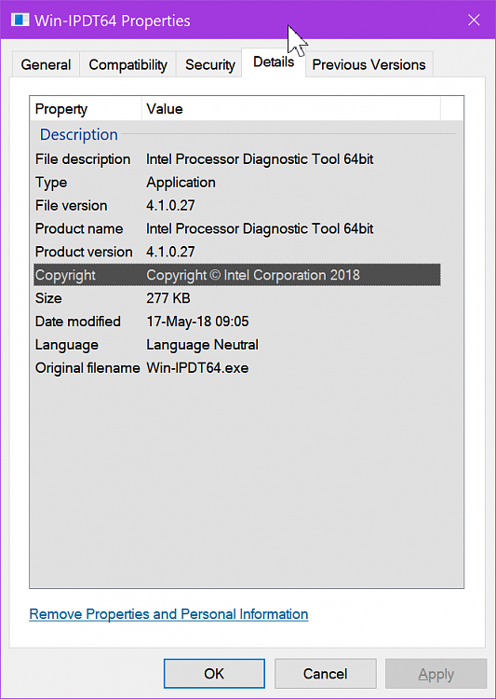Click the File version value 4.1.0.27
Image resolution: width=496 pixels, height=699 pixels.
(170, 206)
